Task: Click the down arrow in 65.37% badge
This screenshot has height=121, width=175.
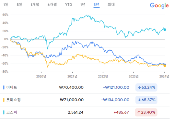Action: (139, 100)
